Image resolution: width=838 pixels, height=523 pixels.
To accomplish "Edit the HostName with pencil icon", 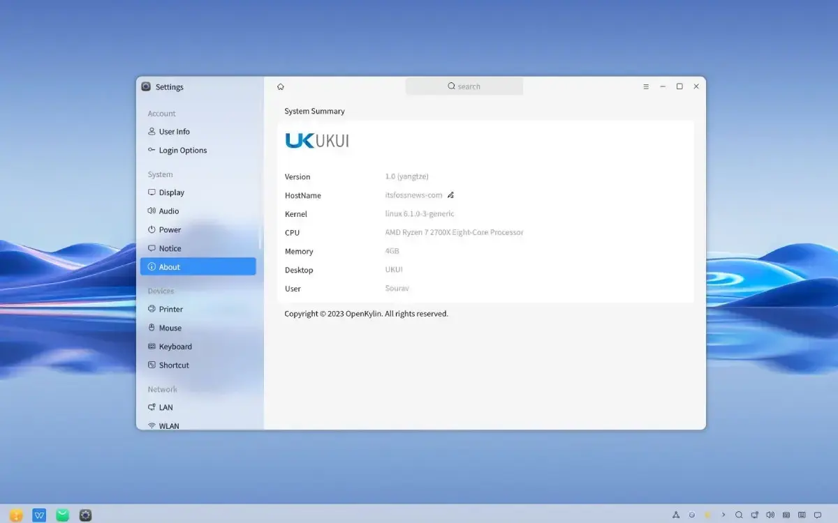I will click(x=450, y=195).
